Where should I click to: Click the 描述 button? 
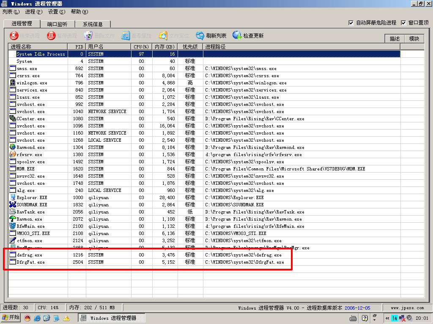[x=395, y=38]
